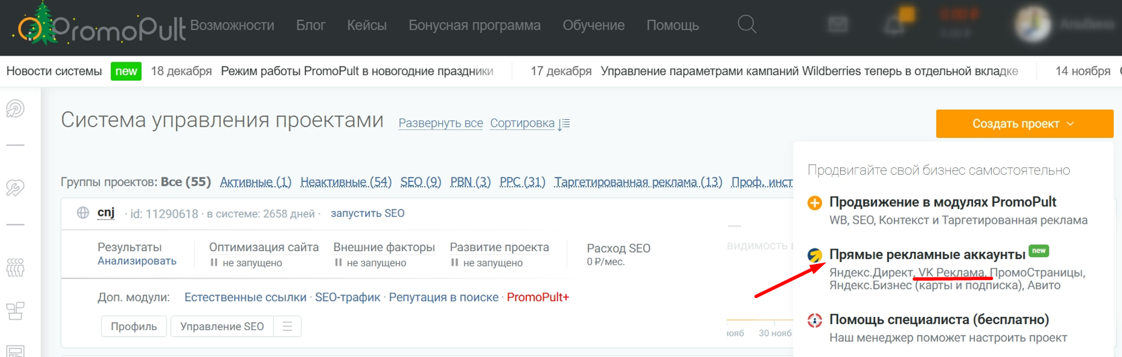Open the Сортировка sorting options
The height and width of the screenshot is (357, 1122).
(x=529, y=123)
